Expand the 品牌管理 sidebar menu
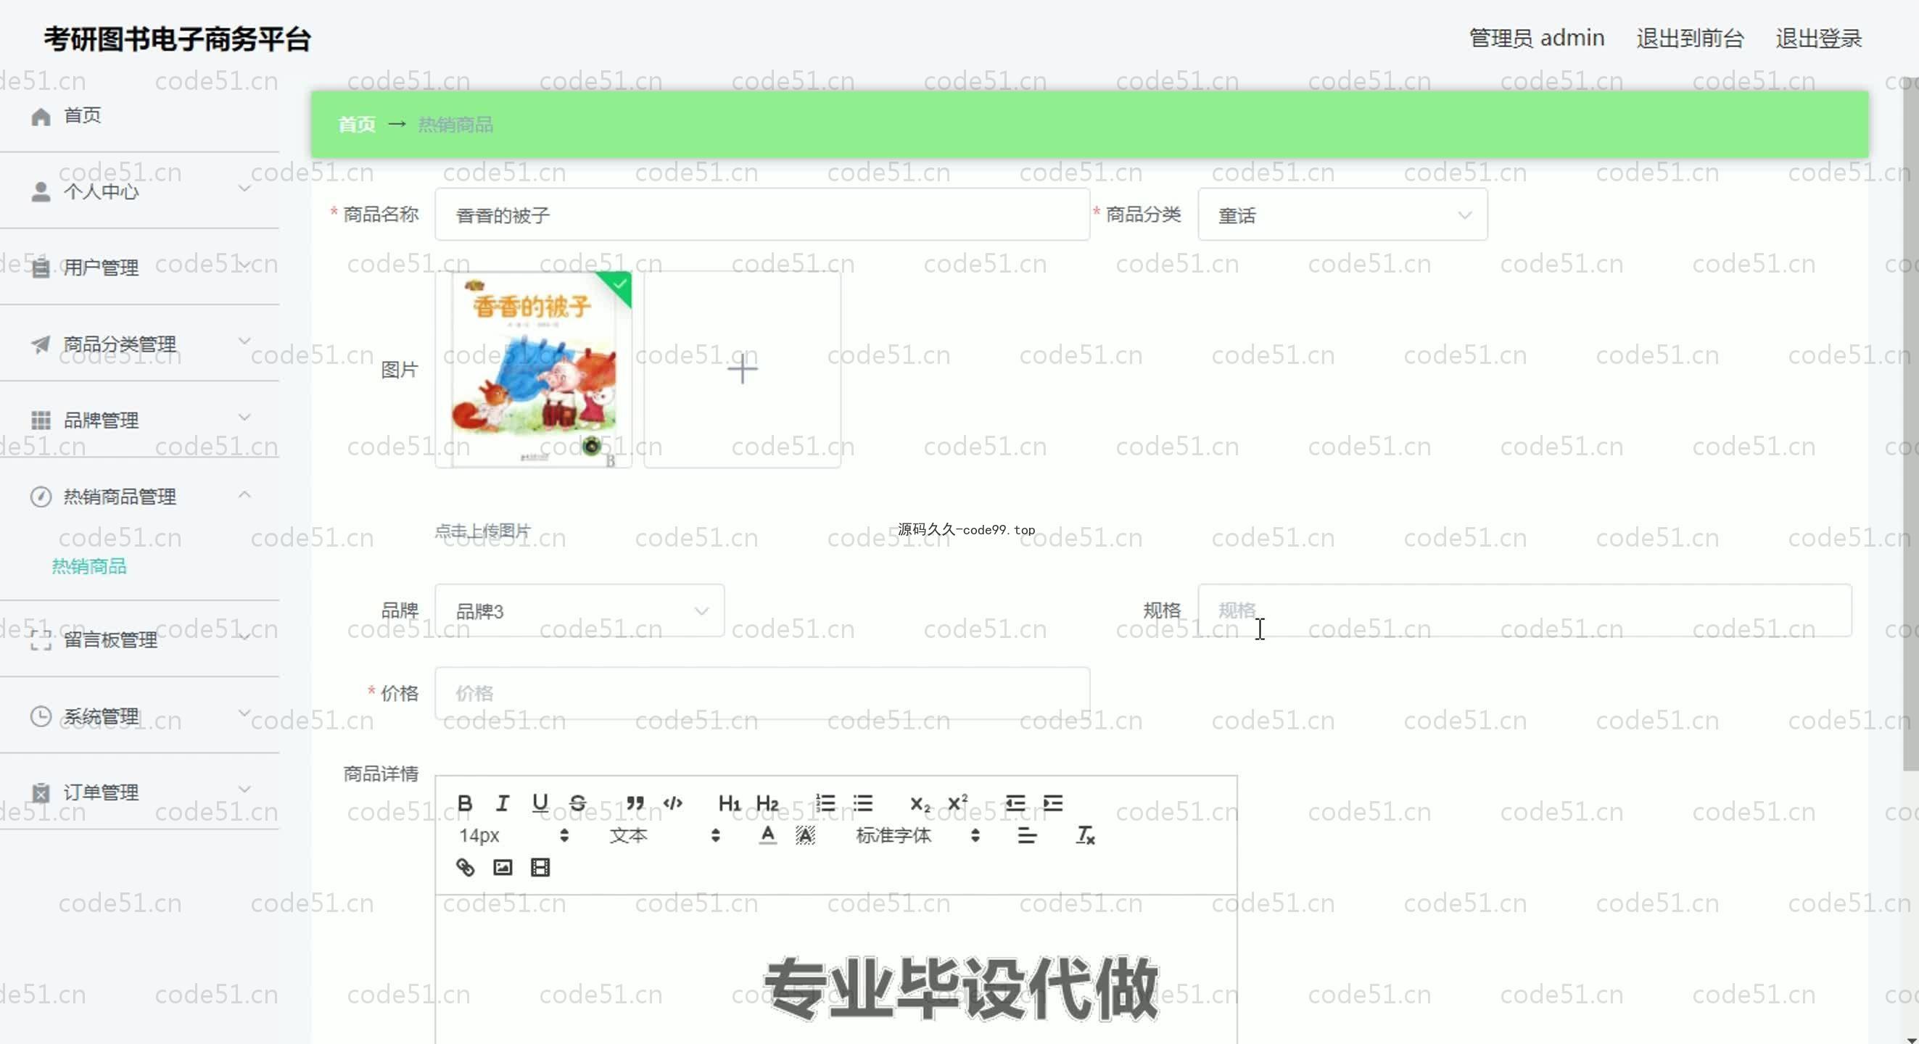 point(140,420)
